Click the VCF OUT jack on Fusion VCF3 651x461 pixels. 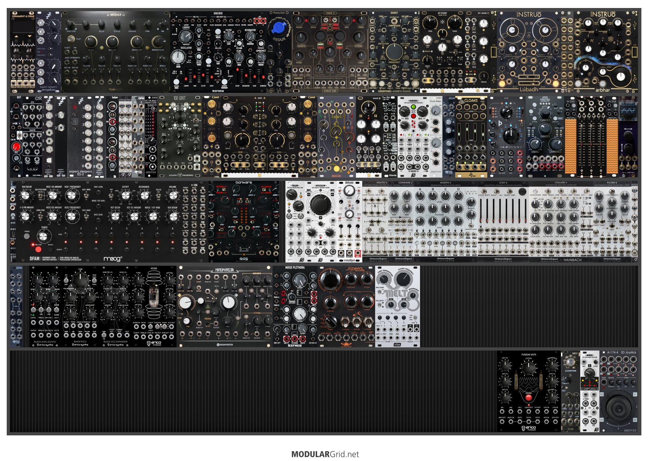(555, 422)
